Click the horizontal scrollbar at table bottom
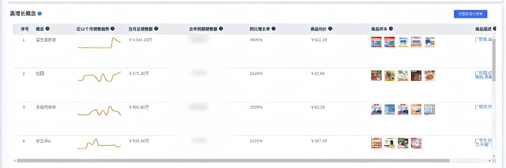The height and width of the screenshot is (168, 506). 233,160
